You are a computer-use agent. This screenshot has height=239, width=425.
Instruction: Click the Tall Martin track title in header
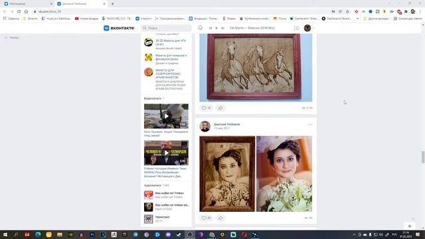pyautogui.click(x=252, y=28)
